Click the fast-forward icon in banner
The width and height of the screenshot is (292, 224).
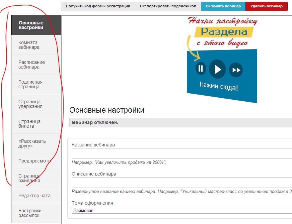[236, 70]
